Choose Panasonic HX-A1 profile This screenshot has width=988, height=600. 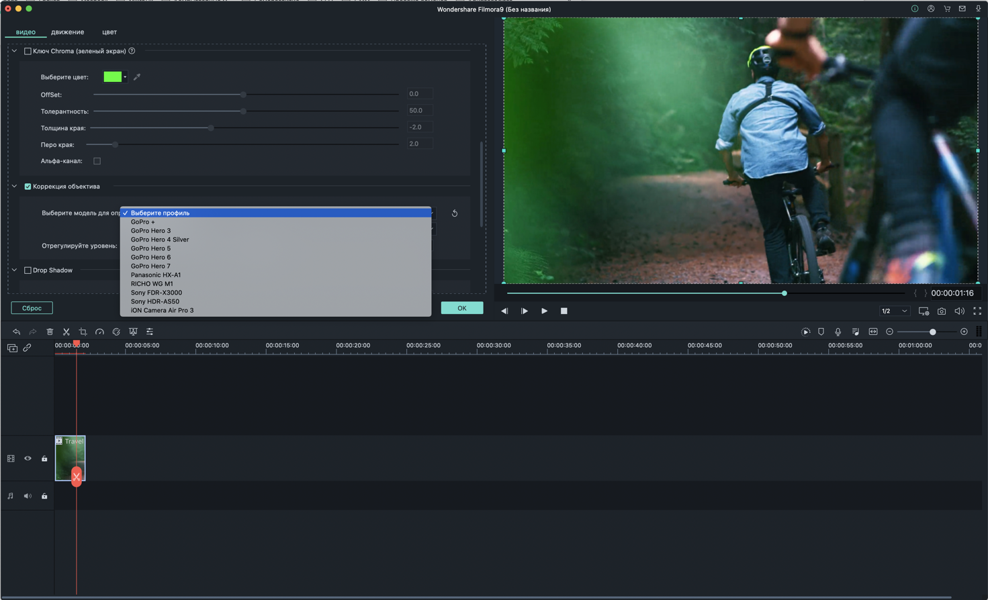pos(275,275)
